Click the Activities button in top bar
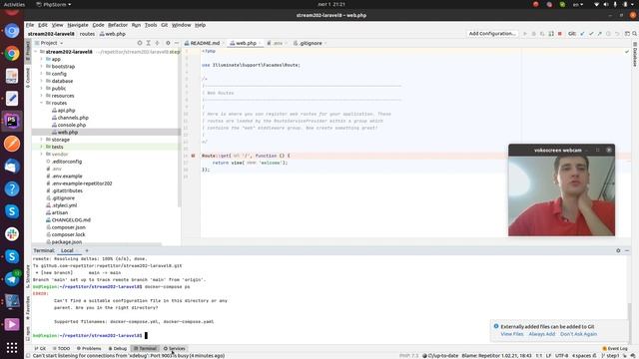639x359 pixels. click(14, 4)
